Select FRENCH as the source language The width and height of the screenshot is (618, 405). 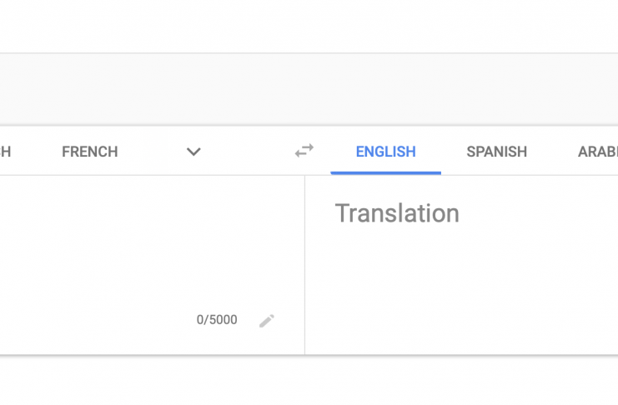(x=89, y=152)
